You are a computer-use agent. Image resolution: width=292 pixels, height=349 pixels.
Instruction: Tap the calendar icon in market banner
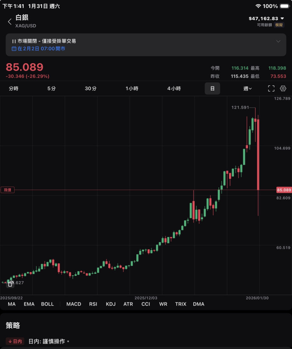click(14, 49)
